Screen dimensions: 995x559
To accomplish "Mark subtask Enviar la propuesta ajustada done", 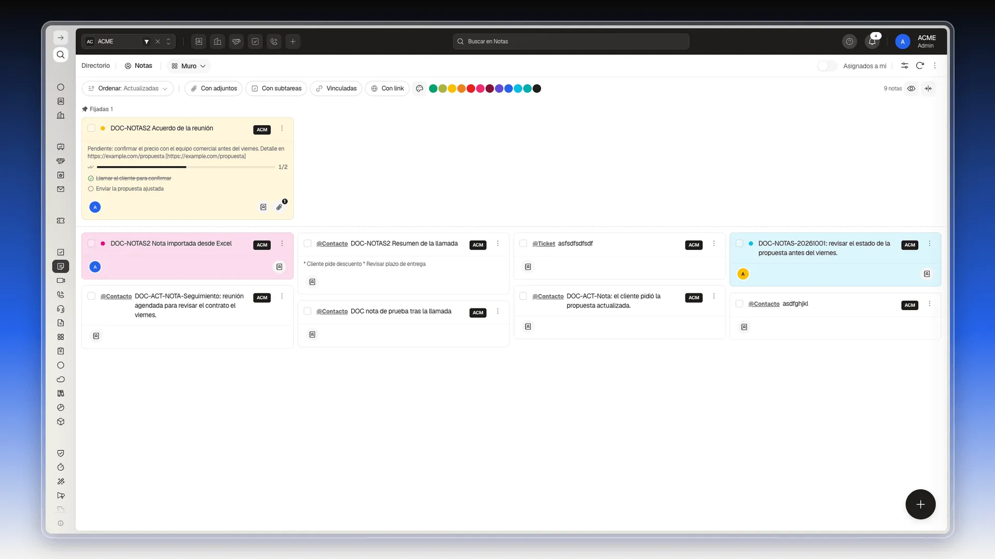I will click(91, 189).
